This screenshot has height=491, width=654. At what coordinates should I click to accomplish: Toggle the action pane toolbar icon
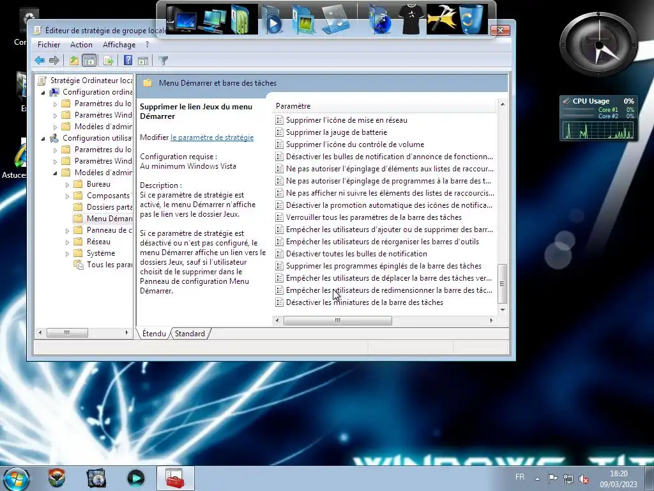point(143,61)
